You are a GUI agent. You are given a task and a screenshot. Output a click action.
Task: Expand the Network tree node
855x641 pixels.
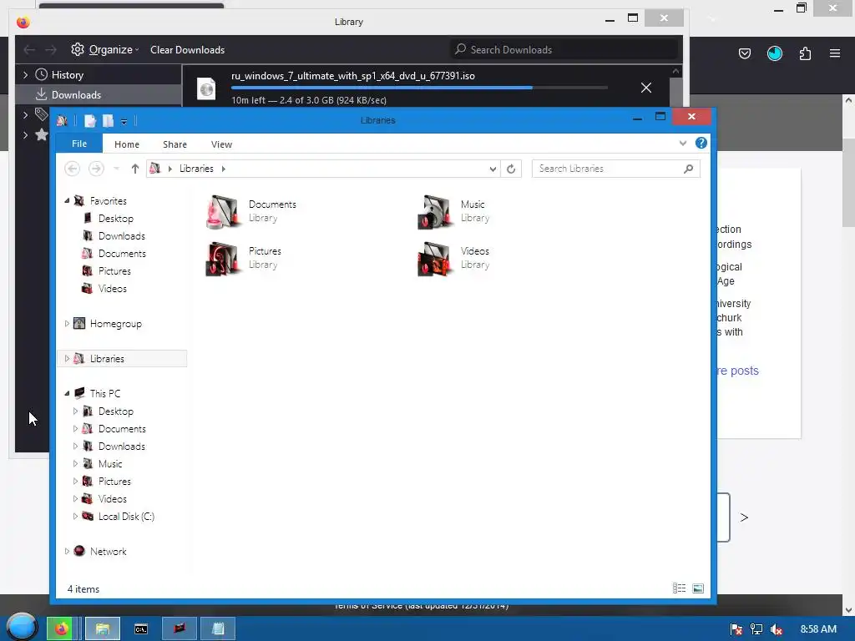coord(67,551)
